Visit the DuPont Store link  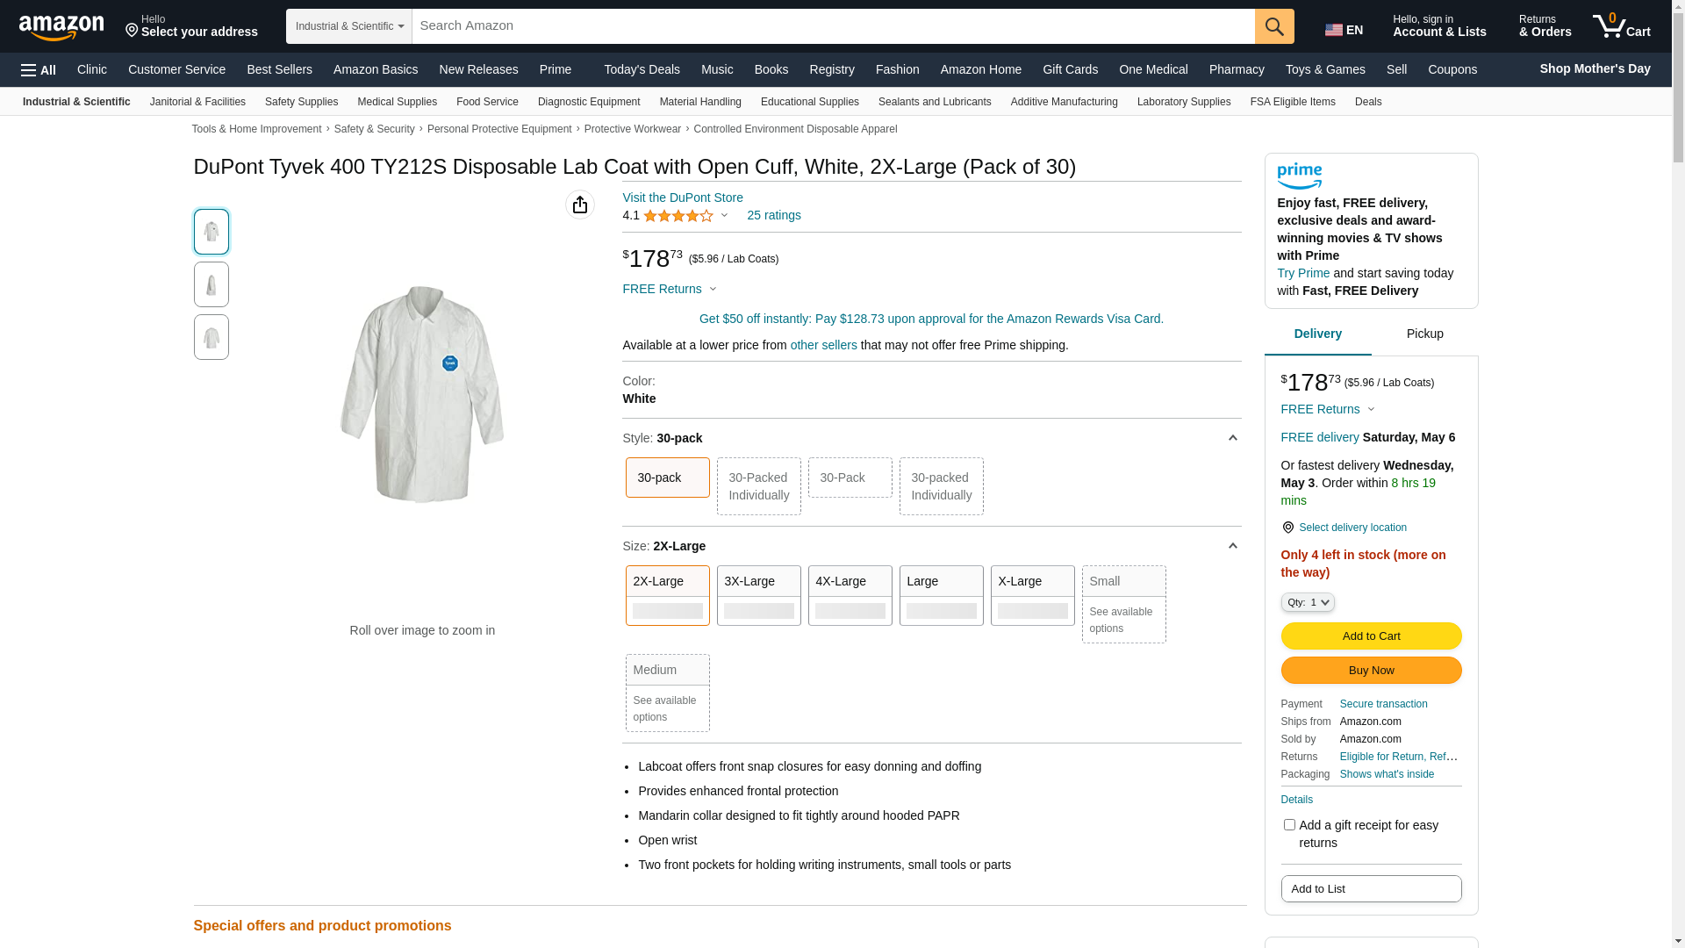(x=683, y=197)
